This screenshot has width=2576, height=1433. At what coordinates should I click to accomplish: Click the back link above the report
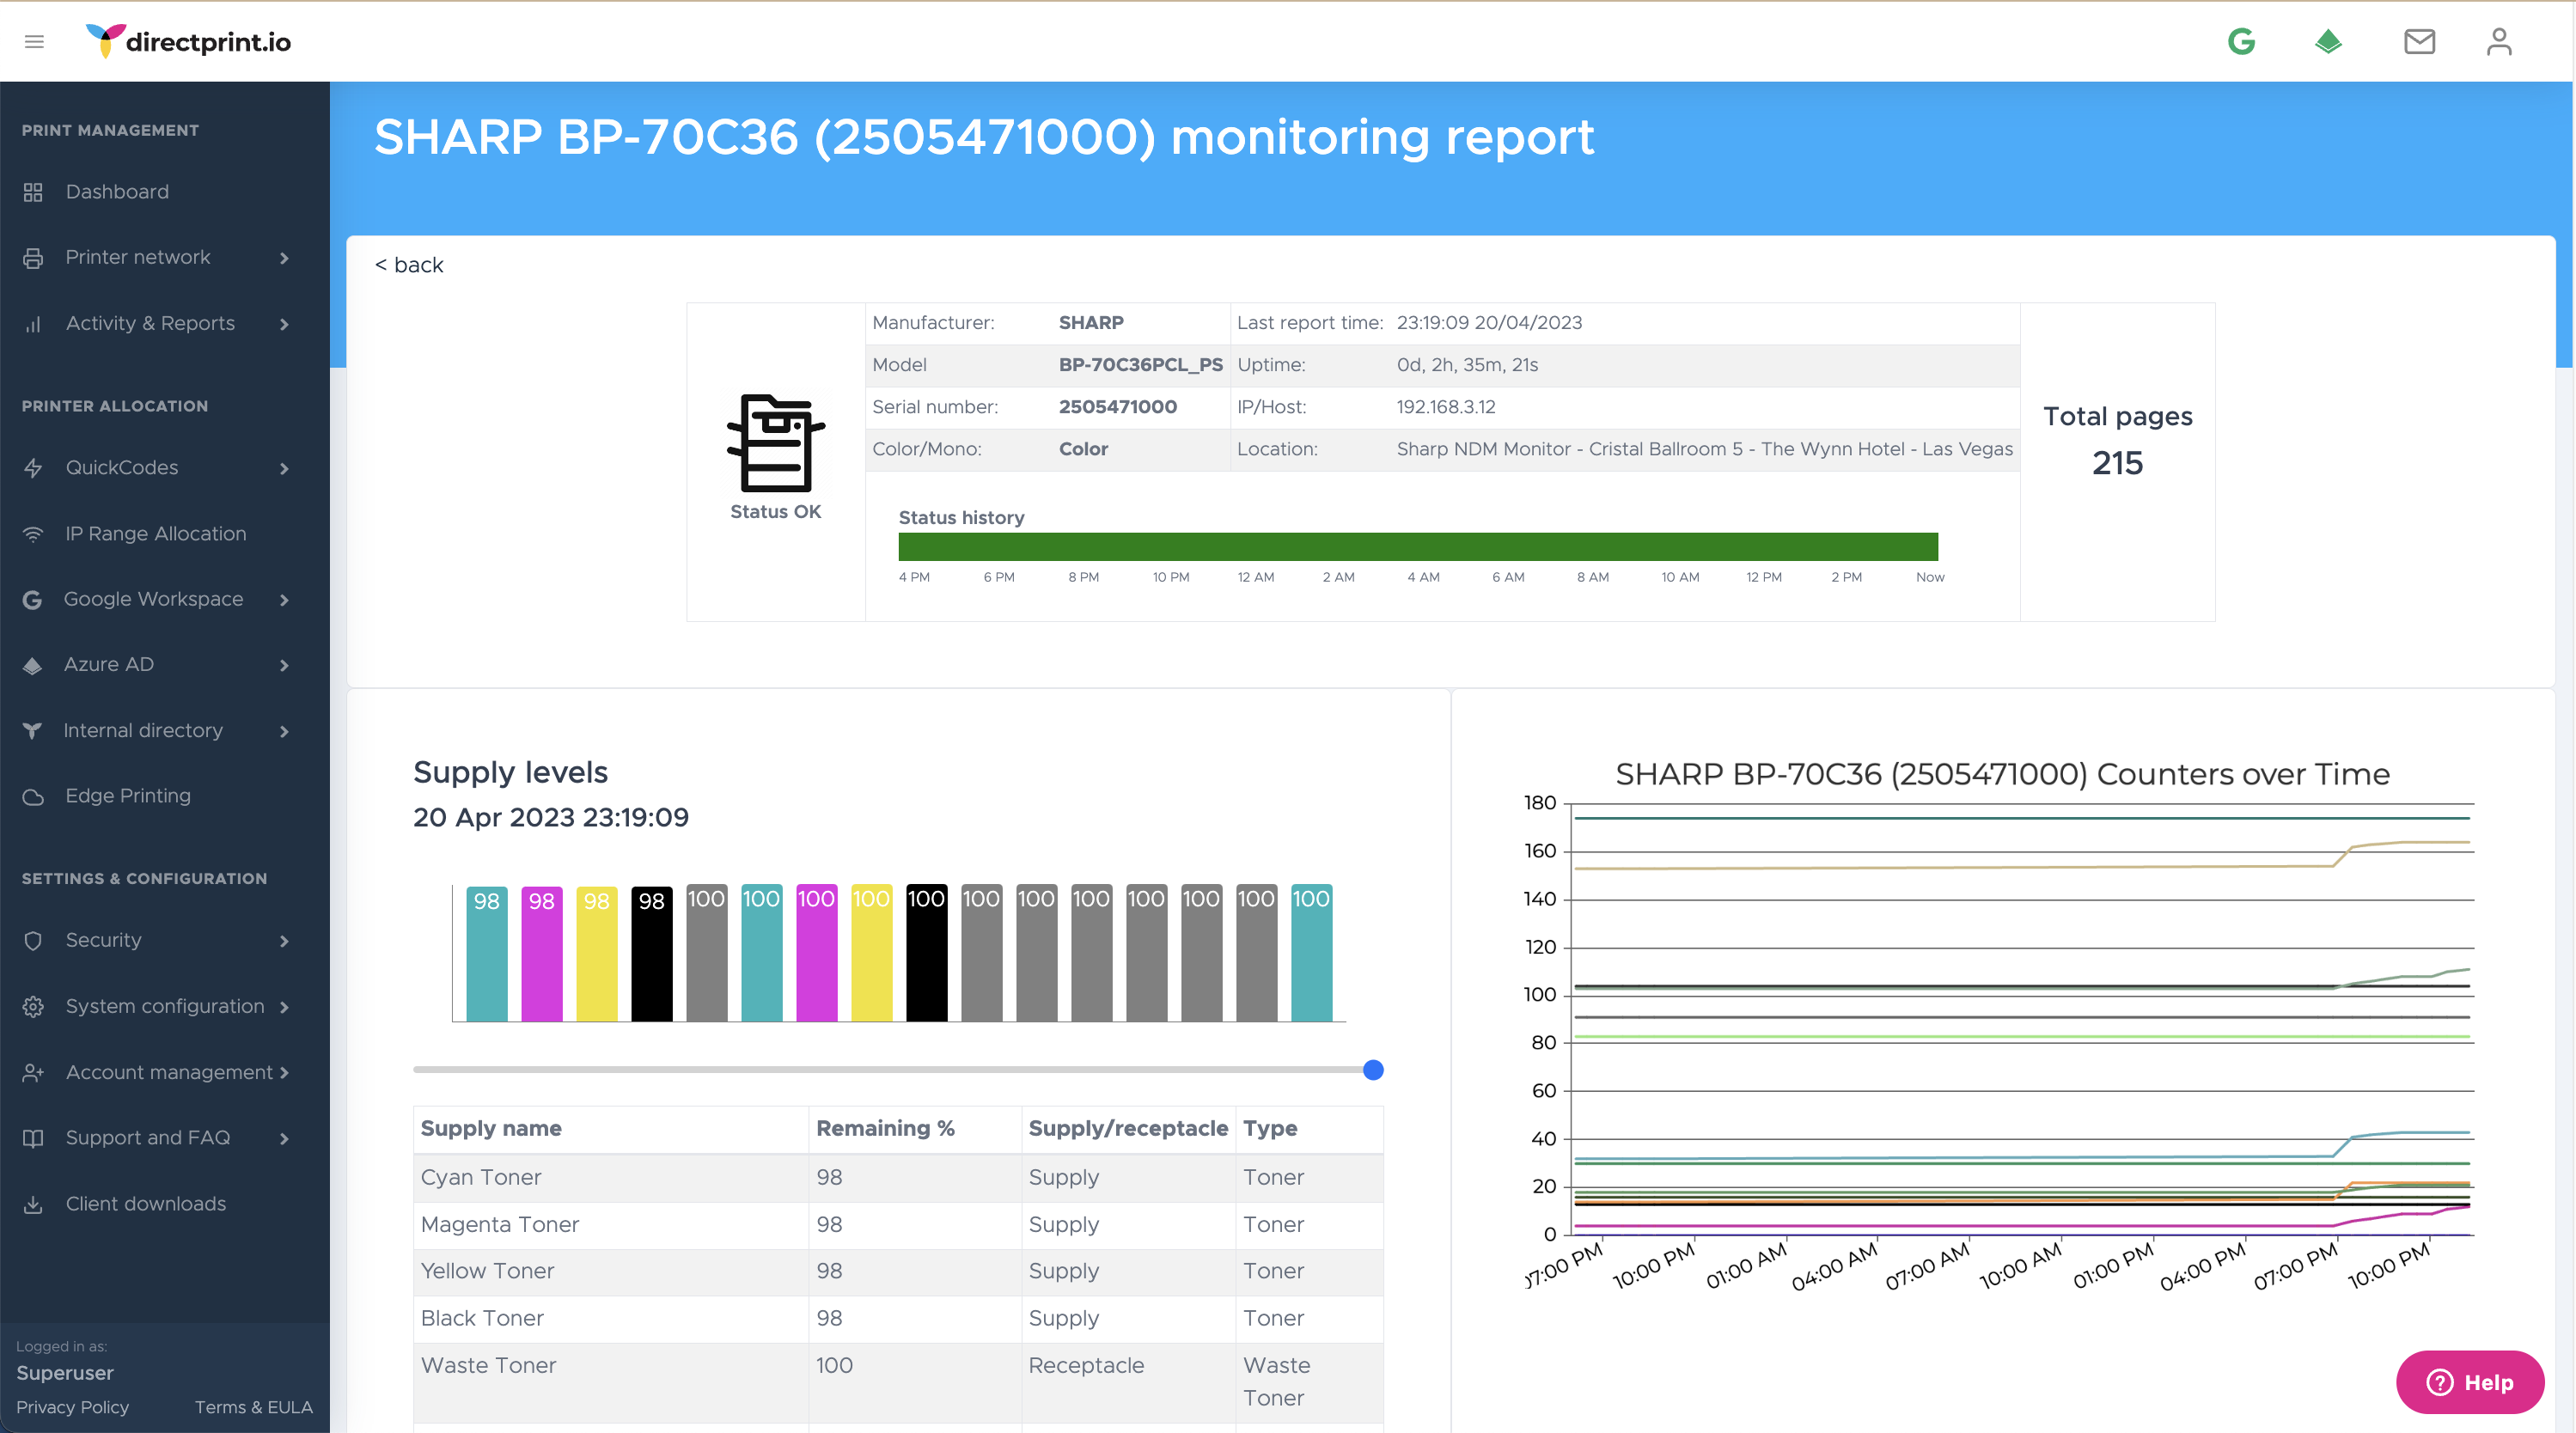408,264
